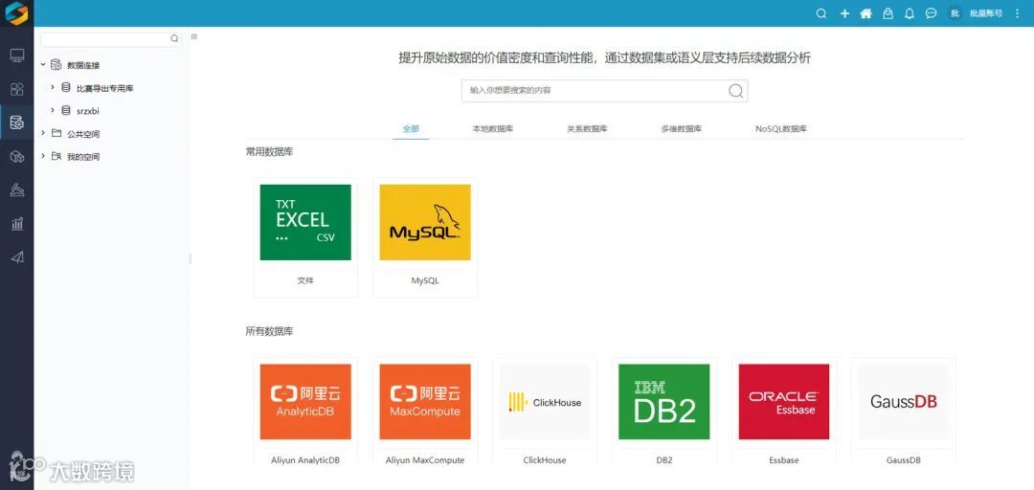The image size is (1034, 490).
Task: Choose the GaussDB database tile
Action: point(904,402)
